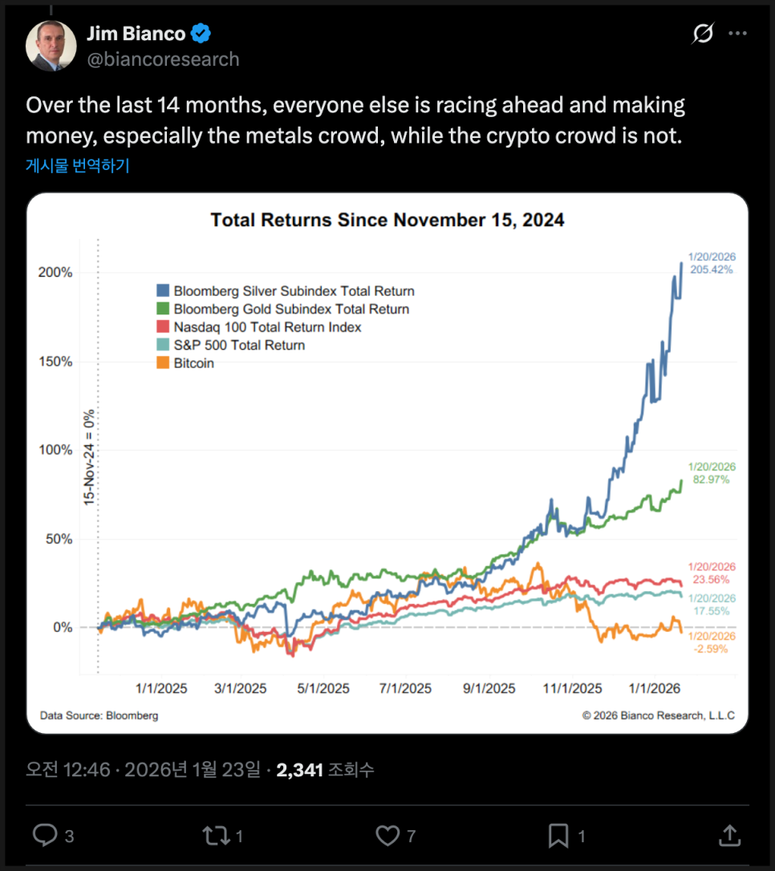Like the post with the heart icon
775x871 pixels.
[x=387, y=836]
